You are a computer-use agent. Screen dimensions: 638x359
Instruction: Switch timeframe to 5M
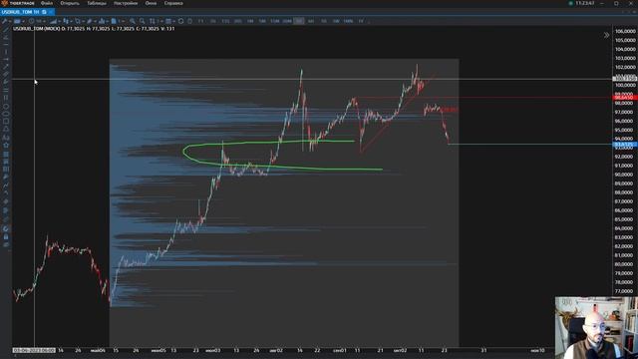262,21
